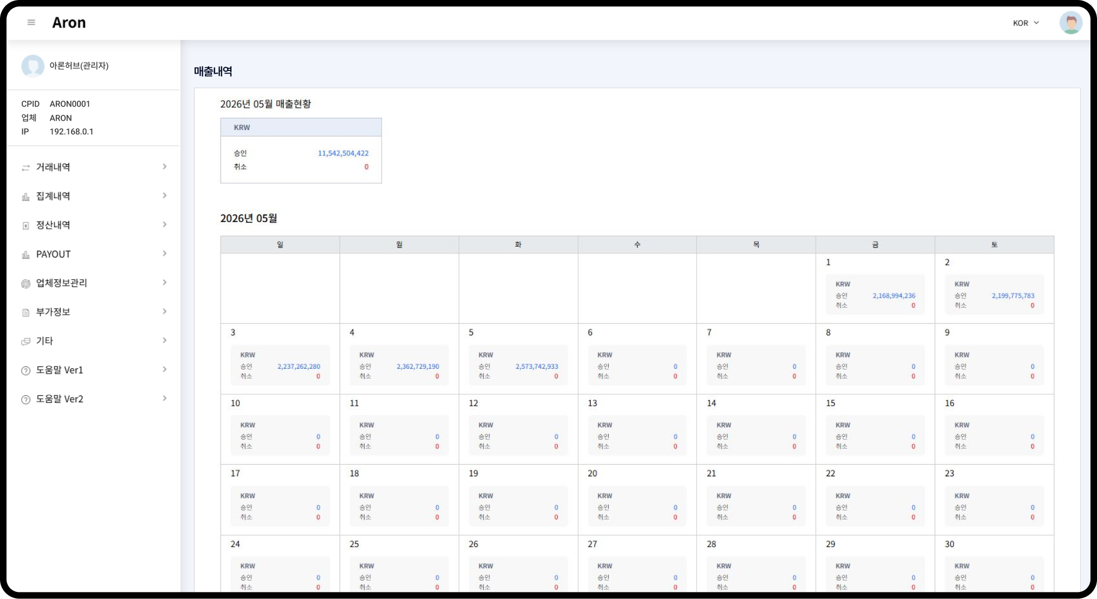Click the 수 column header
1097x599 pixels.
click(637, 245)
